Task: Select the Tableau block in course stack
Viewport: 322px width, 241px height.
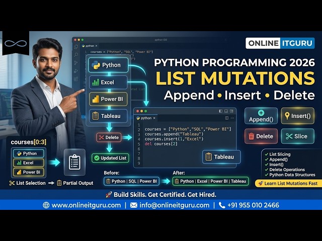Action: click(x=108, y=116)
